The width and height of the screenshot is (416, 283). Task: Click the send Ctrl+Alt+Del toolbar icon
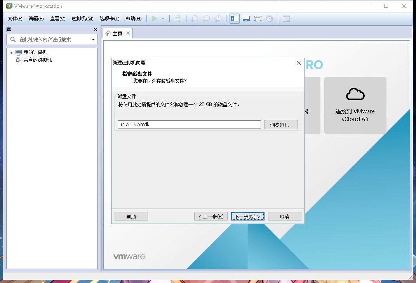click(x=178, y=19)
